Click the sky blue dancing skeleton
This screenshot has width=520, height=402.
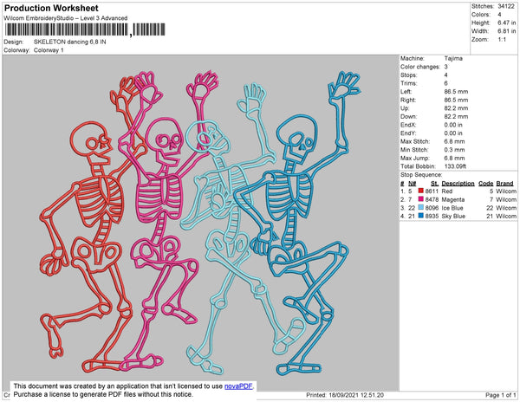298,222
